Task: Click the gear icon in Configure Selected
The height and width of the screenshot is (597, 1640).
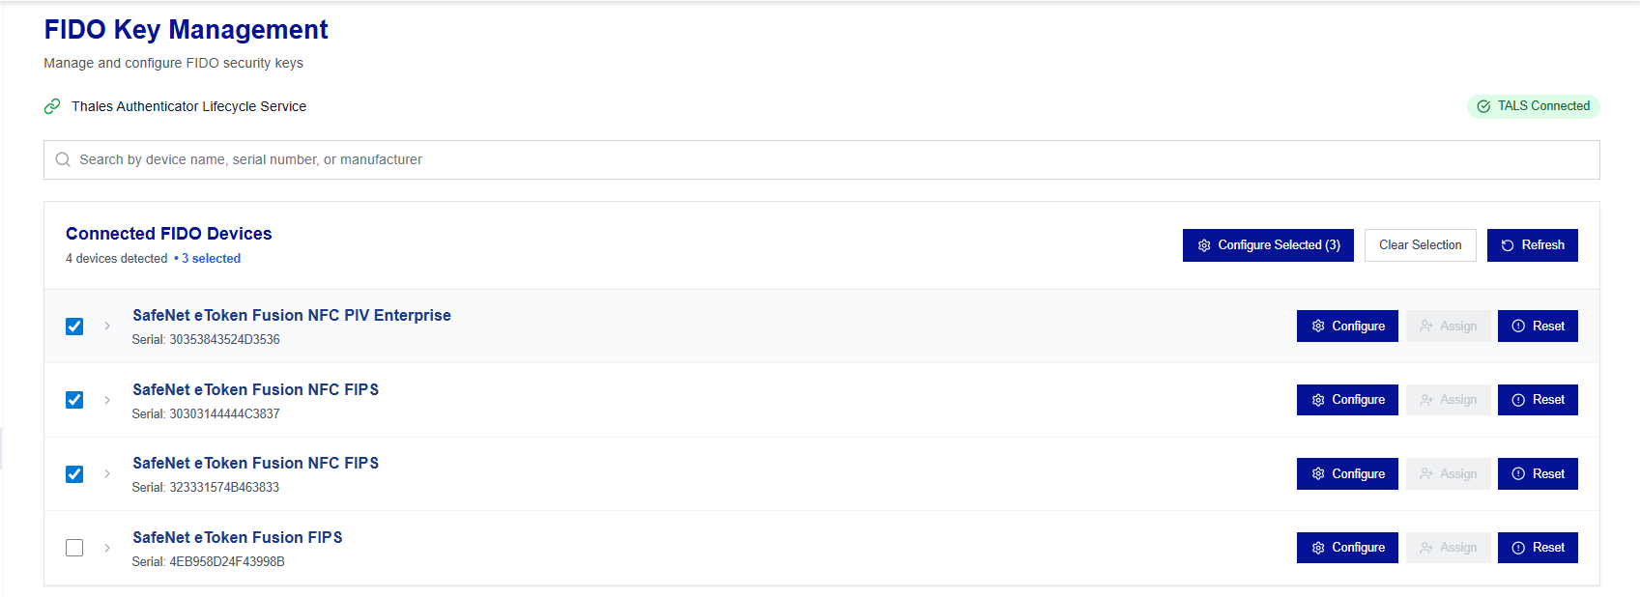Action: tap(1204, 245)
